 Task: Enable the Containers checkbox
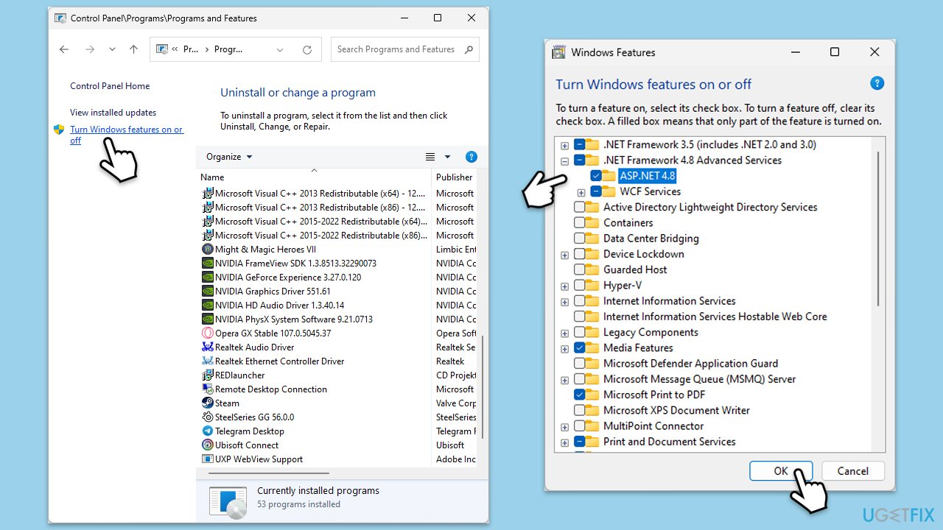[580, 222]
